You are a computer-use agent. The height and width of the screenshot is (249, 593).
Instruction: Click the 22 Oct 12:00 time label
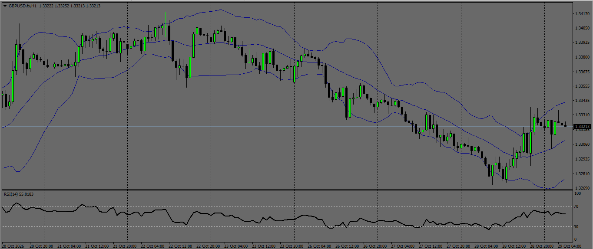click(180, 246)
